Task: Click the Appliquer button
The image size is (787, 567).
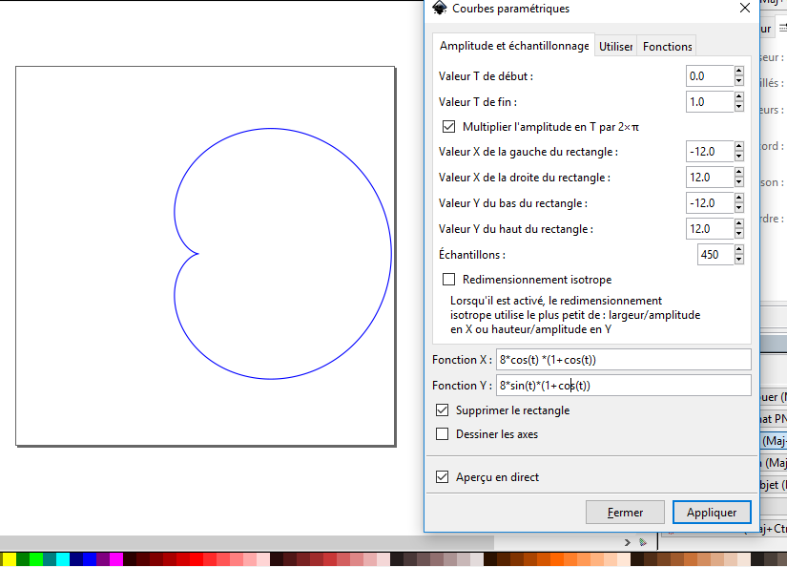Action: tap(712, 513)
